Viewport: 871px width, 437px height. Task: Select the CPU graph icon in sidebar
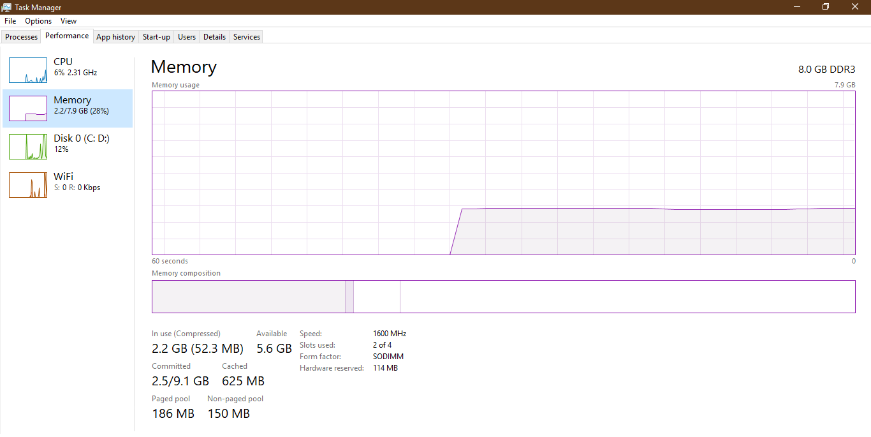point(28,70)
